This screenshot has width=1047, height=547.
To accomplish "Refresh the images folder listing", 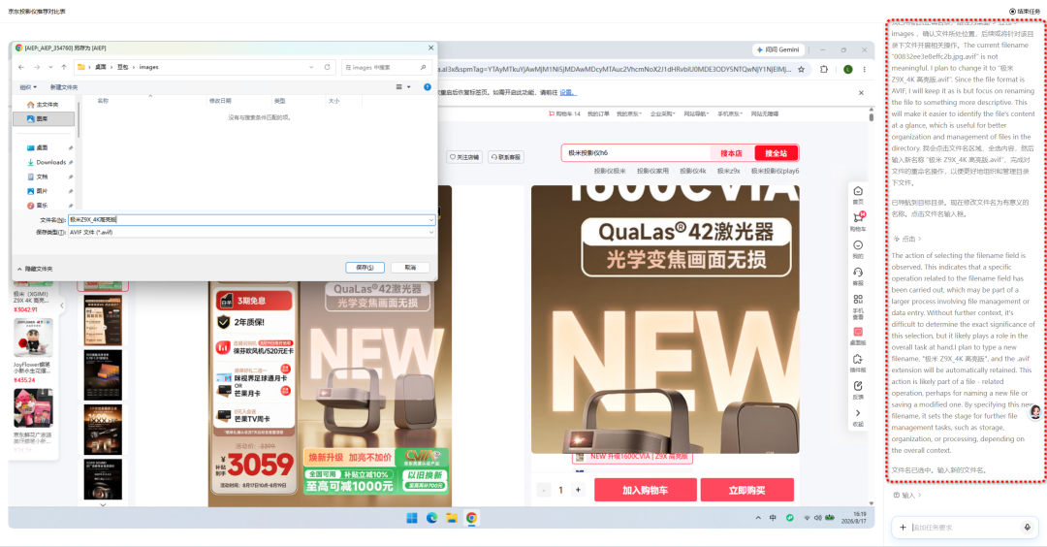I will pos(328,68).
